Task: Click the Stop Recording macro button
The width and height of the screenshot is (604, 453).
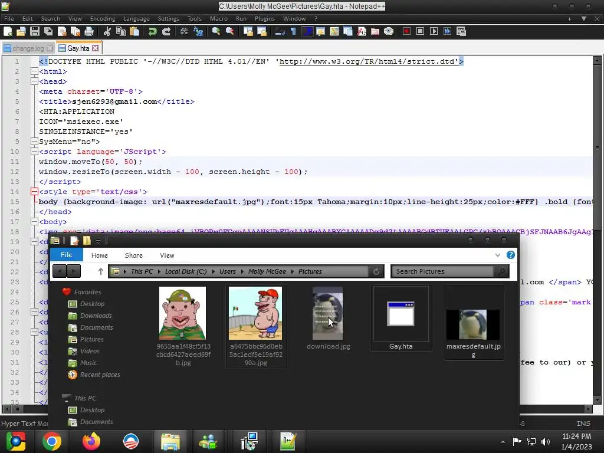Action: point(420,32)
